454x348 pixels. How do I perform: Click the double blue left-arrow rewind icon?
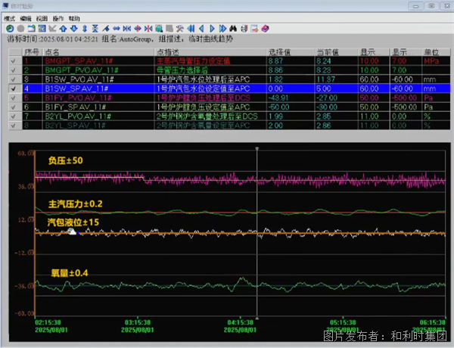click(x=191, y=29)
